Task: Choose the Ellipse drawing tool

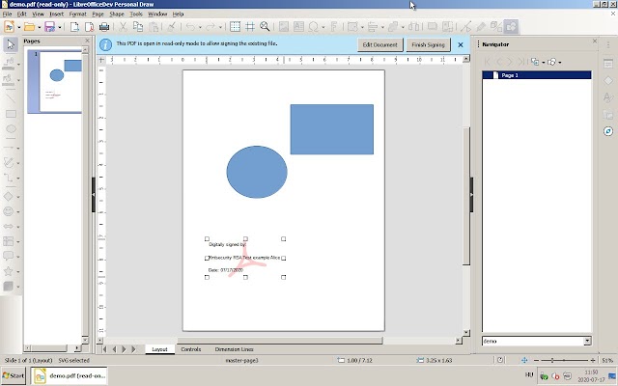Action: (10, 128)
